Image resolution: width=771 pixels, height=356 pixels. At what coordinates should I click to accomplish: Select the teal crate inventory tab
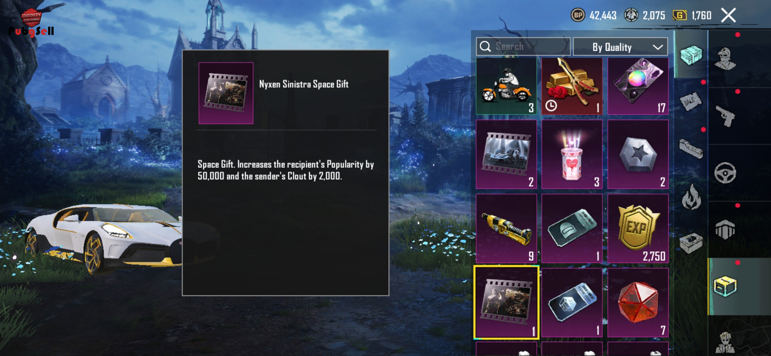pyautogui.click(x=691, y=55)
